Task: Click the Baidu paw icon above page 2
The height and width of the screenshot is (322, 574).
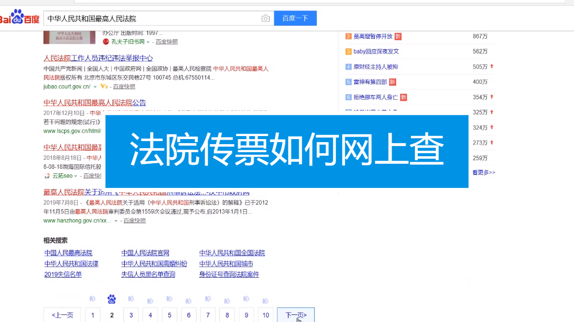Action: 112,299
